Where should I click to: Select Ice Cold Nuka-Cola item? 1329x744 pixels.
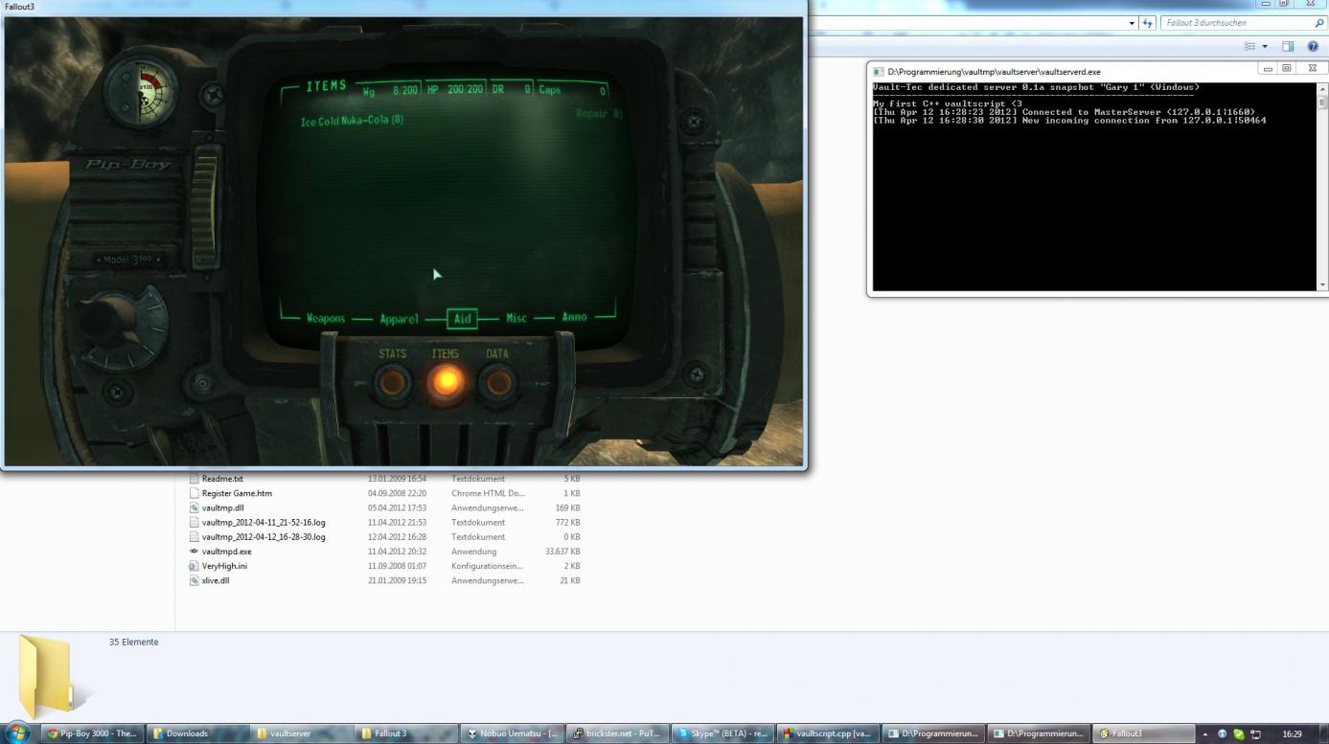(x=352, y=121)
